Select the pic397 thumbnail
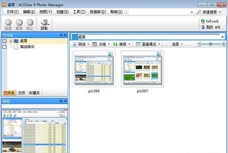The height and width of the screenshot is (153, 228). [142, 69]
